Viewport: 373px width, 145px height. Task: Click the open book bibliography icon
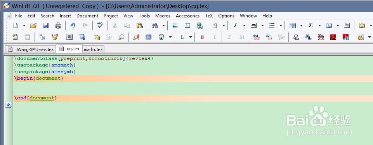tap(329, 26)
